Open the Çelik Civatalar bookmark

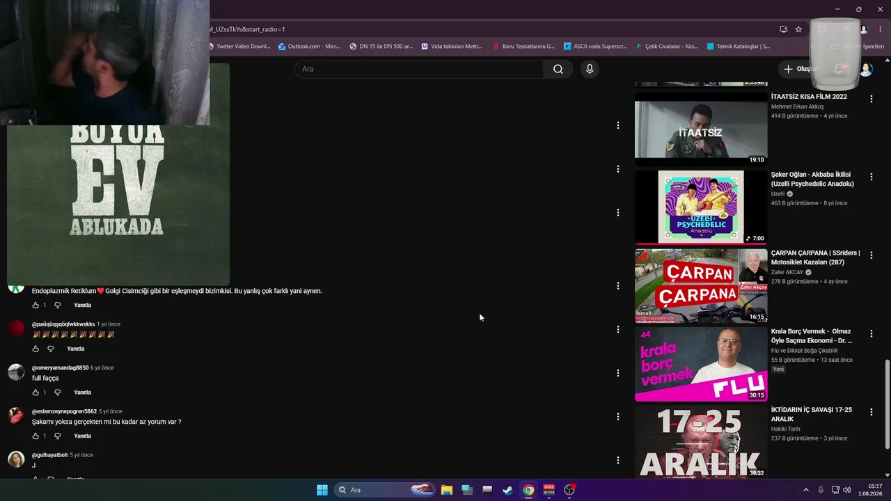click(666, 47)
